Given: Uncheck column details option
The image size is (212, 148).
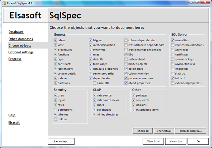Looking at the screenshot, I should 55,73.
